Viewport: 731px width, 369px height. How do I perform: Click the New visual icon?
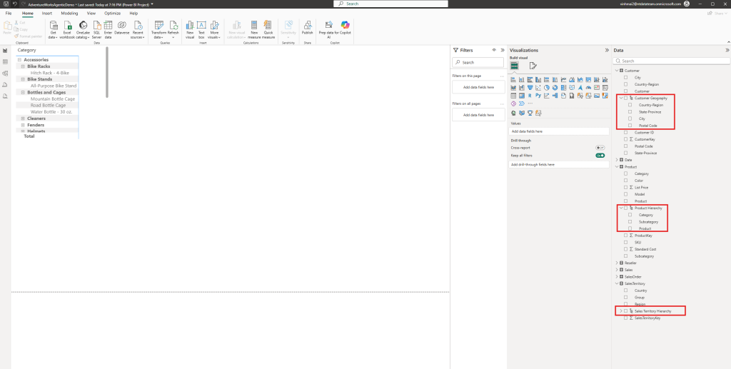click(190, 26)
